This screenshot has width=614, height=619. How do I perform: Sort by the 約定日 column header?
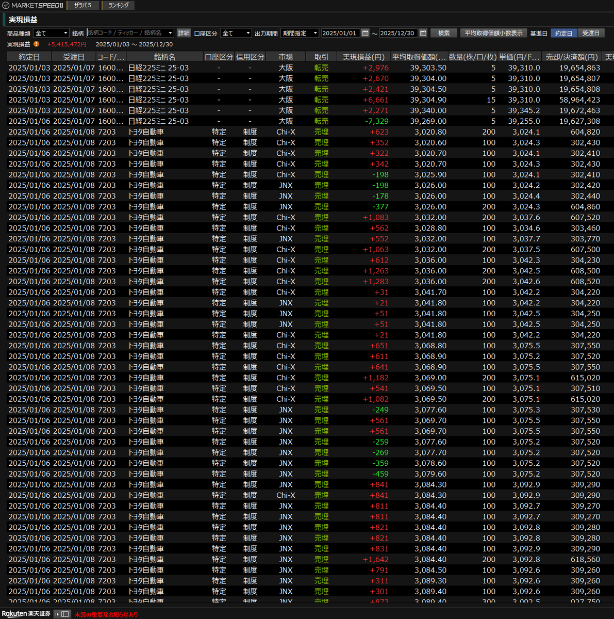click(x=29, y=57)
